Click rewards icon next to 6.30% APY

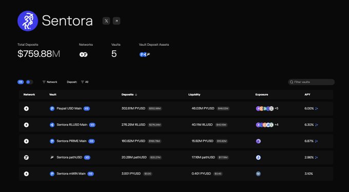tap(317, 125)
